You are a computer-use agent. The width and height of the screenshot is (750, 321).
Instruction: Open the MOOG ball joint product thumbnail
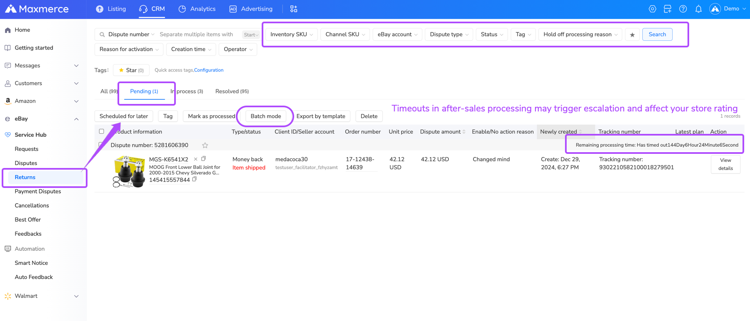(x=129, y=171)
